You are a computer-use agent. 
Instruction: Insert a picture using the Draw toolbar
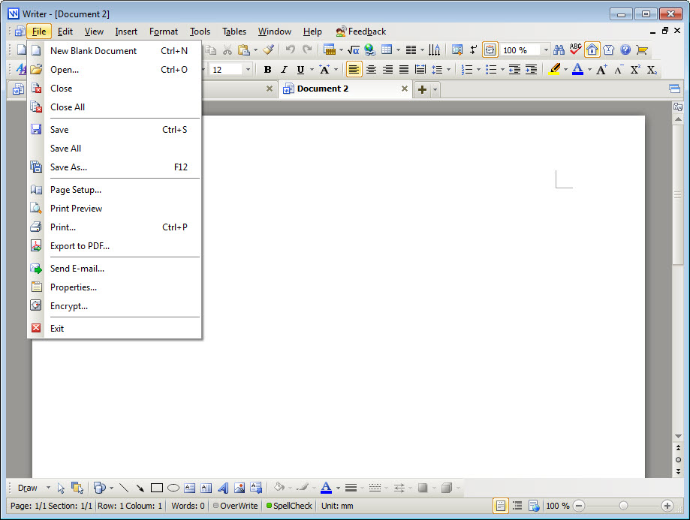coord(240,488)
